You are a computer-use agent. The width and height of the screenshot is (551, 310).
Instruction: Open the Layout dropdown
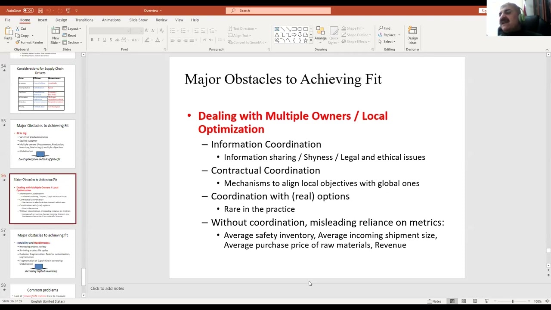(71, 28)
